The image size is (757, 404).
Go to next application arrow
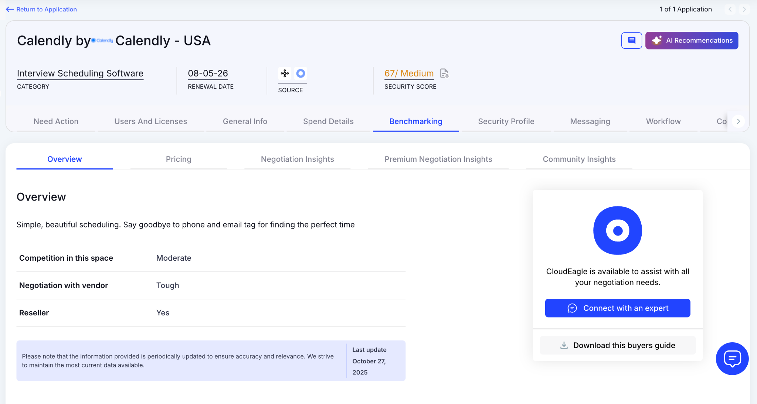[x=744, y=9]
